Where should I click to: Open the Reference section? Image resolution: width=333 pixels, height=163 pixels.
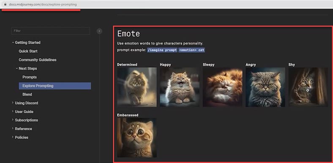pyautogui.click(x=23, y=129)
